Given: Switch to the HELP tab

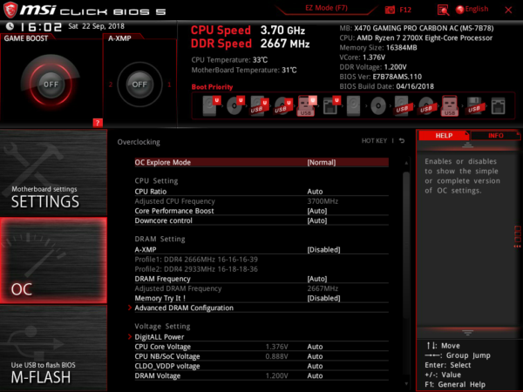Looking at the screenshot, I should coord(444,135).
